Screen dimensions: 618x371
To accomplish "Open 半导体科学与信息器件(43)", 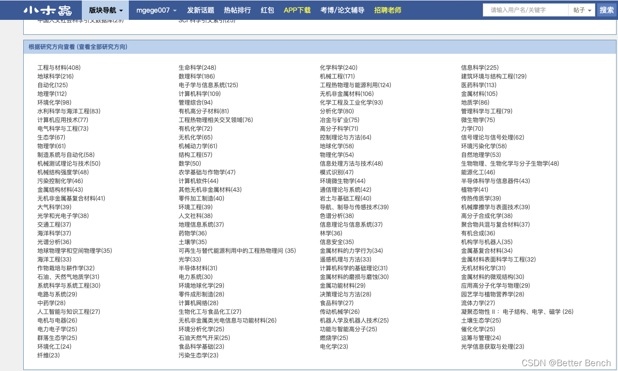I will 495,181.
